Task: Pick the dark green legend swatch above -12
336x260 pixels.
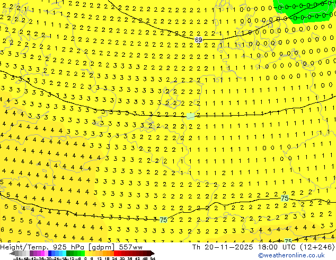Action: click(x=68, y=253)
